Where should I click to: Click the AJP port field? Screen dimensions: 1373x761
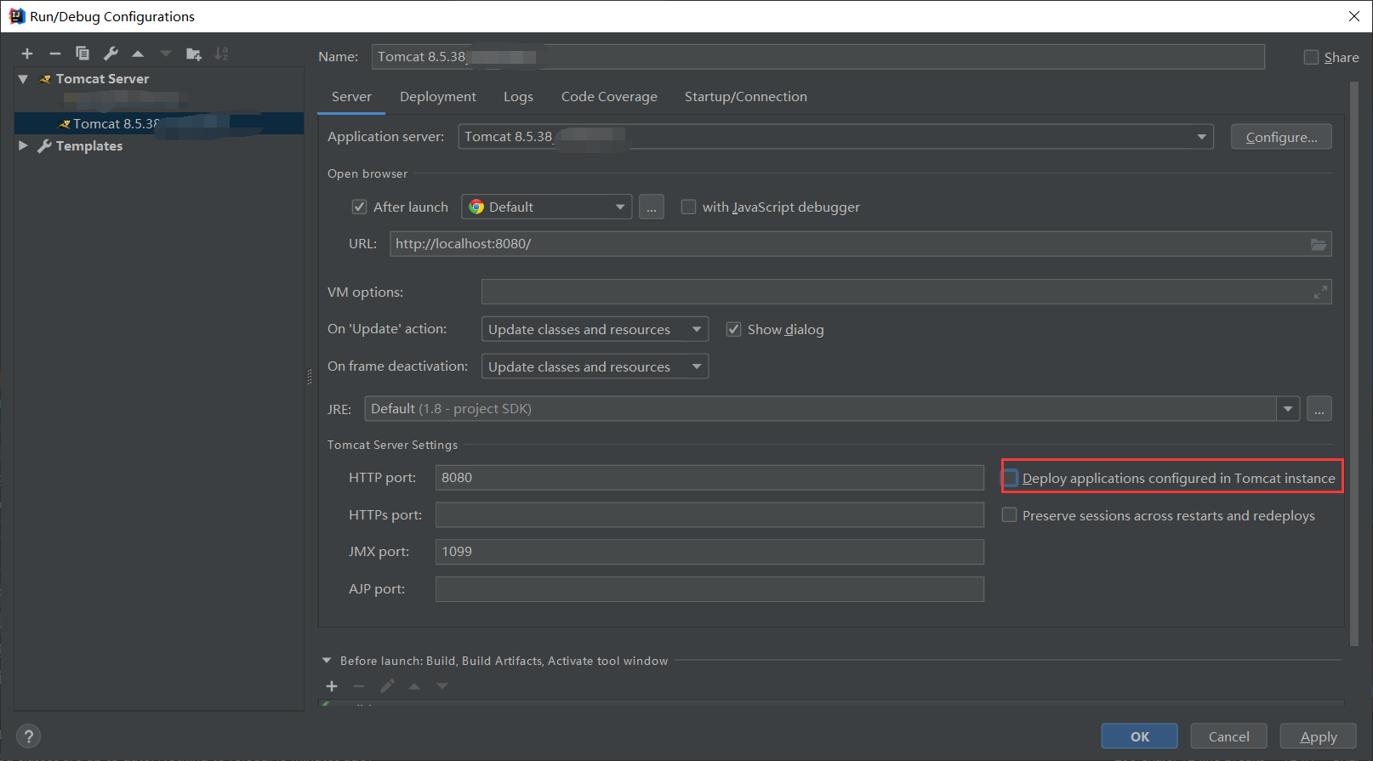click(x=709, y=589)
